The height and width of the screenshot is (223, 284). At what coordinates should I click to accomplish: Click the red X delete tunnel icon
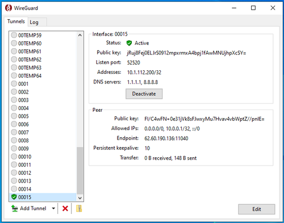tap(65, 209)
